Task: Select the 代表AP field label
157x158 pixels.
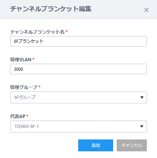Action: [18, 116]
